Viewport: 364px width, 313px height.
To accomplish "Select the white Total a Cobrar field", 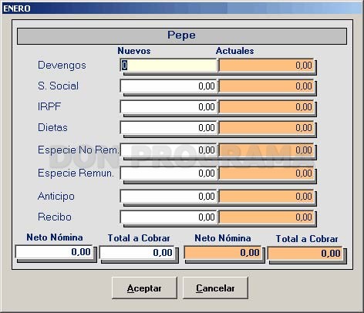I will coord(137,253).
